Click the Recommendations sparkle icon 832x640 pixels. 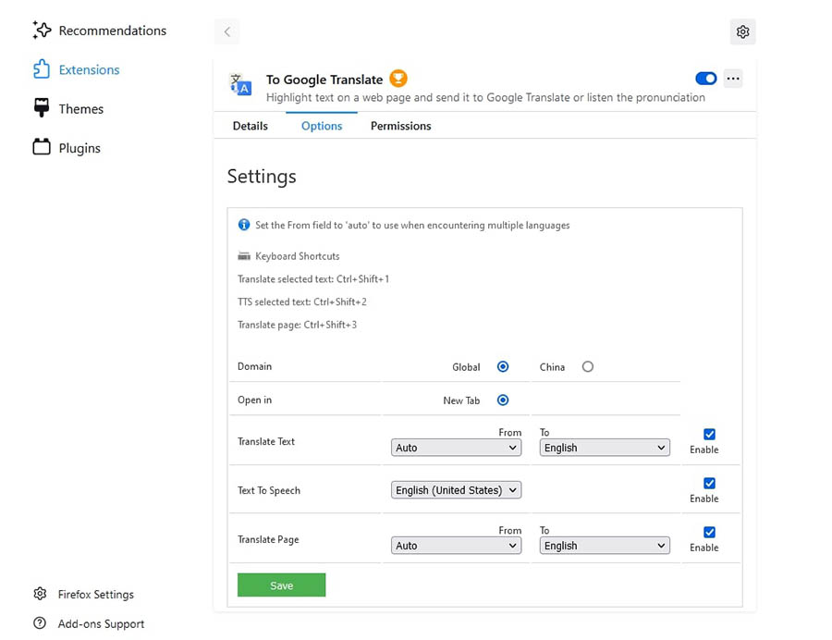(x=42, y=31)
